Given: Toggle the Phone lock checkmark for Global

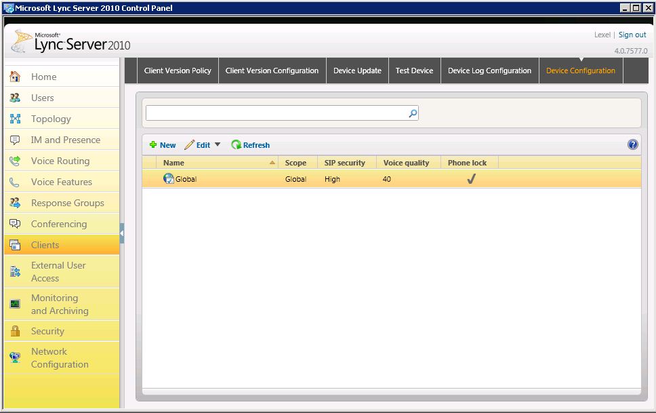Looking at the screenshot, I should coord(471,179).
